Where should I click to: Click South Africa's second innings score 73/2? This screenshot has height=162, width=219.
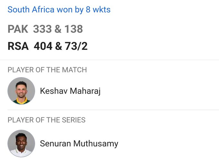(76, 46)
